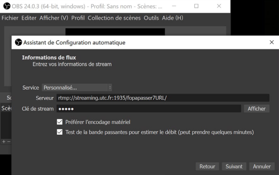Image resolution: width=279 pixels, height=175 pixels.
Task: Maximize the OBS main window
Action: (196, 6)
